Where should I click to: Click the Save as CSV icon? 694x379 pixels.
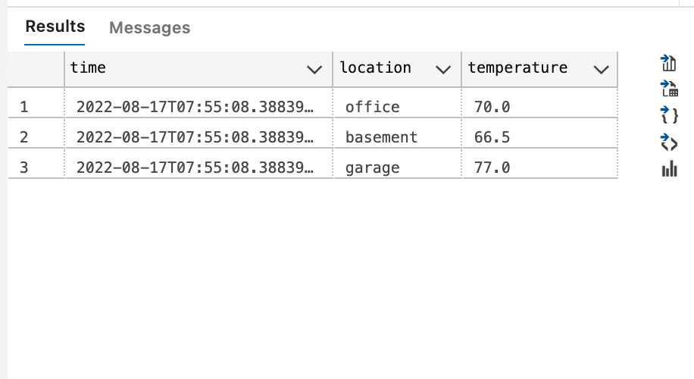point(669,63)
